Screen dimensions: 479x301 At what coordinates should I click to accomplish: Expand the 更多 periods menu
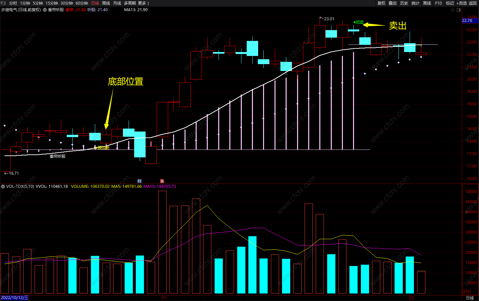point(143,3)
